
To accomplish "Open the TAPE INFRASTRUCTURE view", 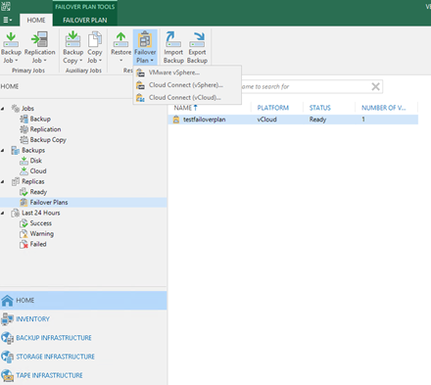I will [83, 375].
